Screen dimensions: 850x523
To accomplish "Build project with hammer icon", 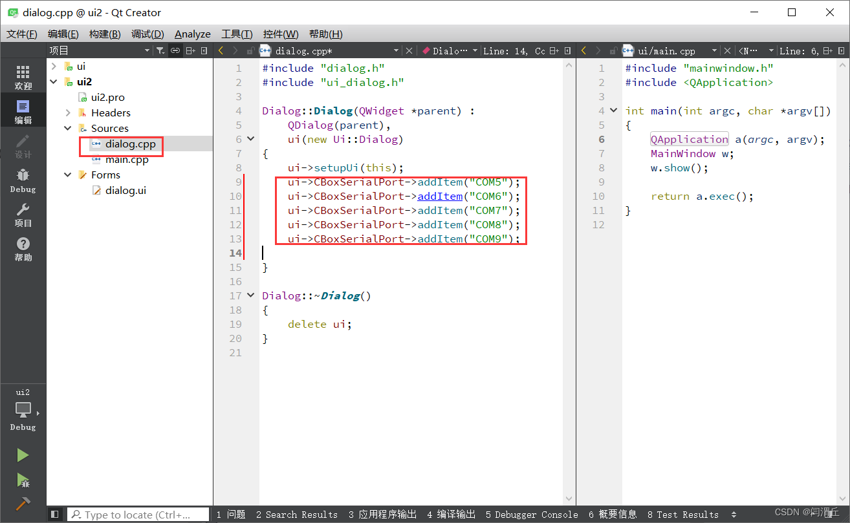I will click(23, 503).
